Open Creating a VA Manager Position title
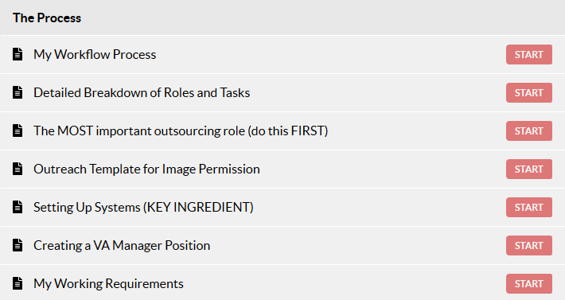565x300 pixels. tap(122, 245)
